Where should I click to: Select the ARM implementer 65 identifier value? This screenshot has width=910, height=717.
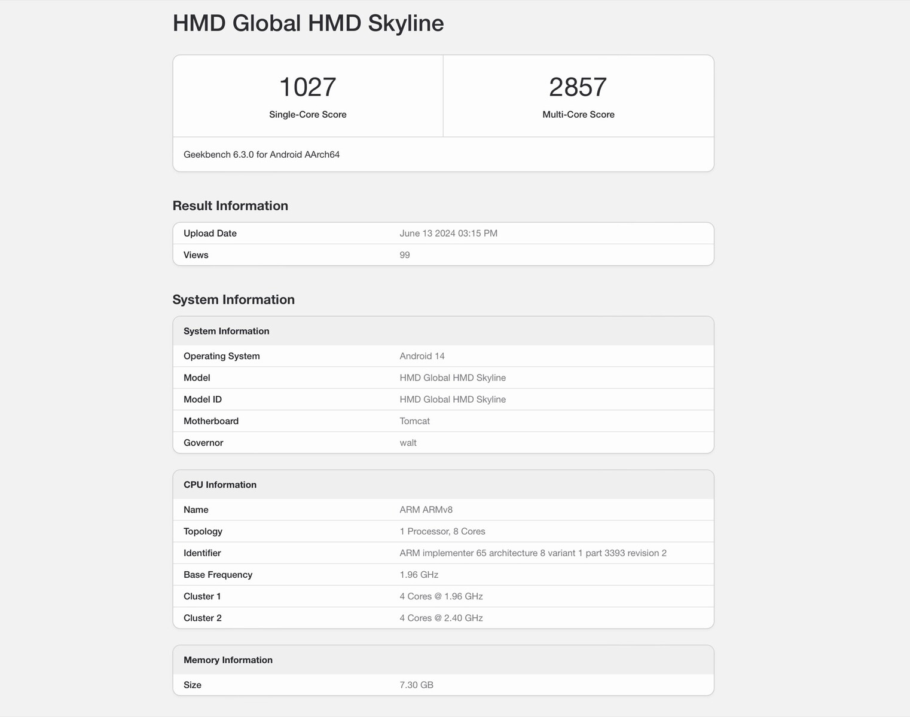pos(533,553)
